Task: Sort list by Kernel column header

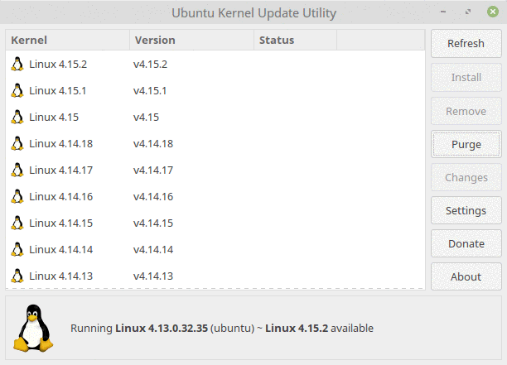Action: 67,40
